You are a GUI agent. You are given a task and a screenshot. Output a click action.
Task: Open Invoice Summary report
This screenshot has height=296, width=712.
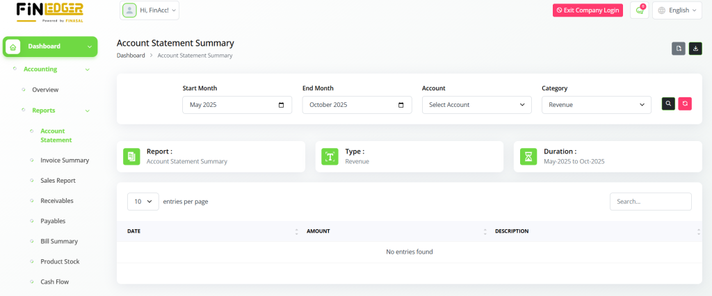(65, 161)
